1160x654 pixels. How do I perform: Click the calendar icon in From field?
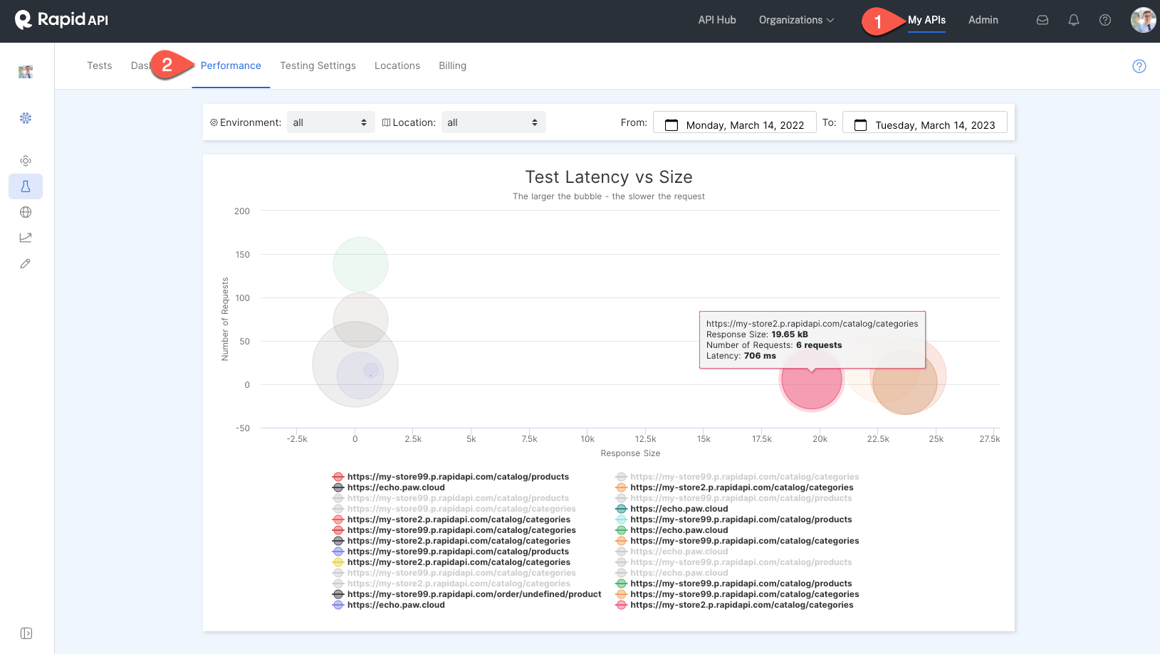pos(672,125)
